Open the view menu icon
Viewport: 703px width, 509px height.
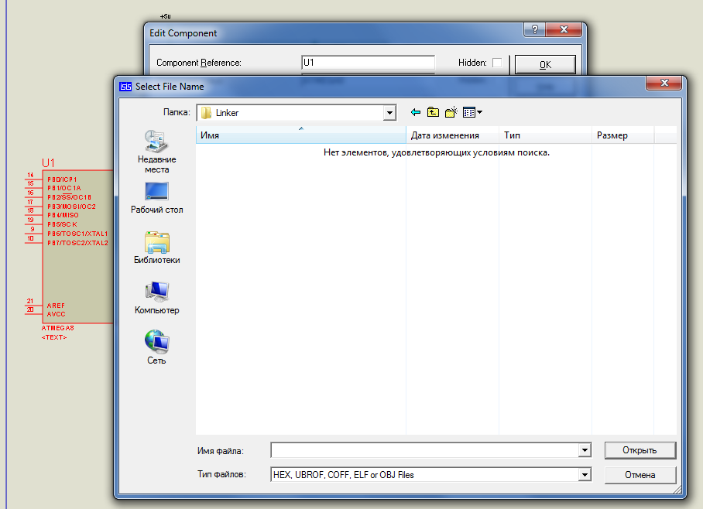472,112
